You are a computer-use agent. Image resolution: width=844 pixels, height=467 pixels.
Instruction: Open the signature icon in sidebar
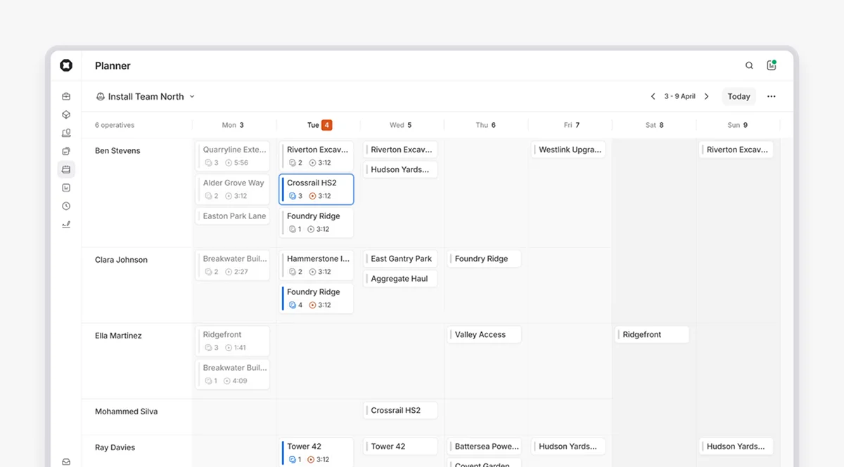point(66,224)
